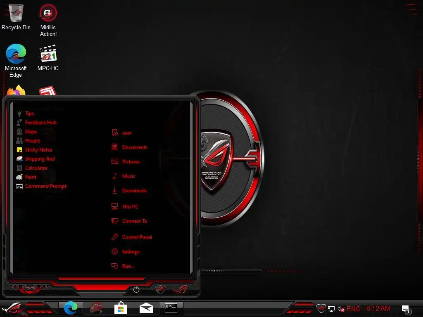Click the Downloads arrow icon

click(x=115, y=190)
